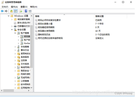Select 网络列表 tree item
Image resolution: width=136 pixels, height=97 pixels.
pyautogui.click(x=25, y=74)
